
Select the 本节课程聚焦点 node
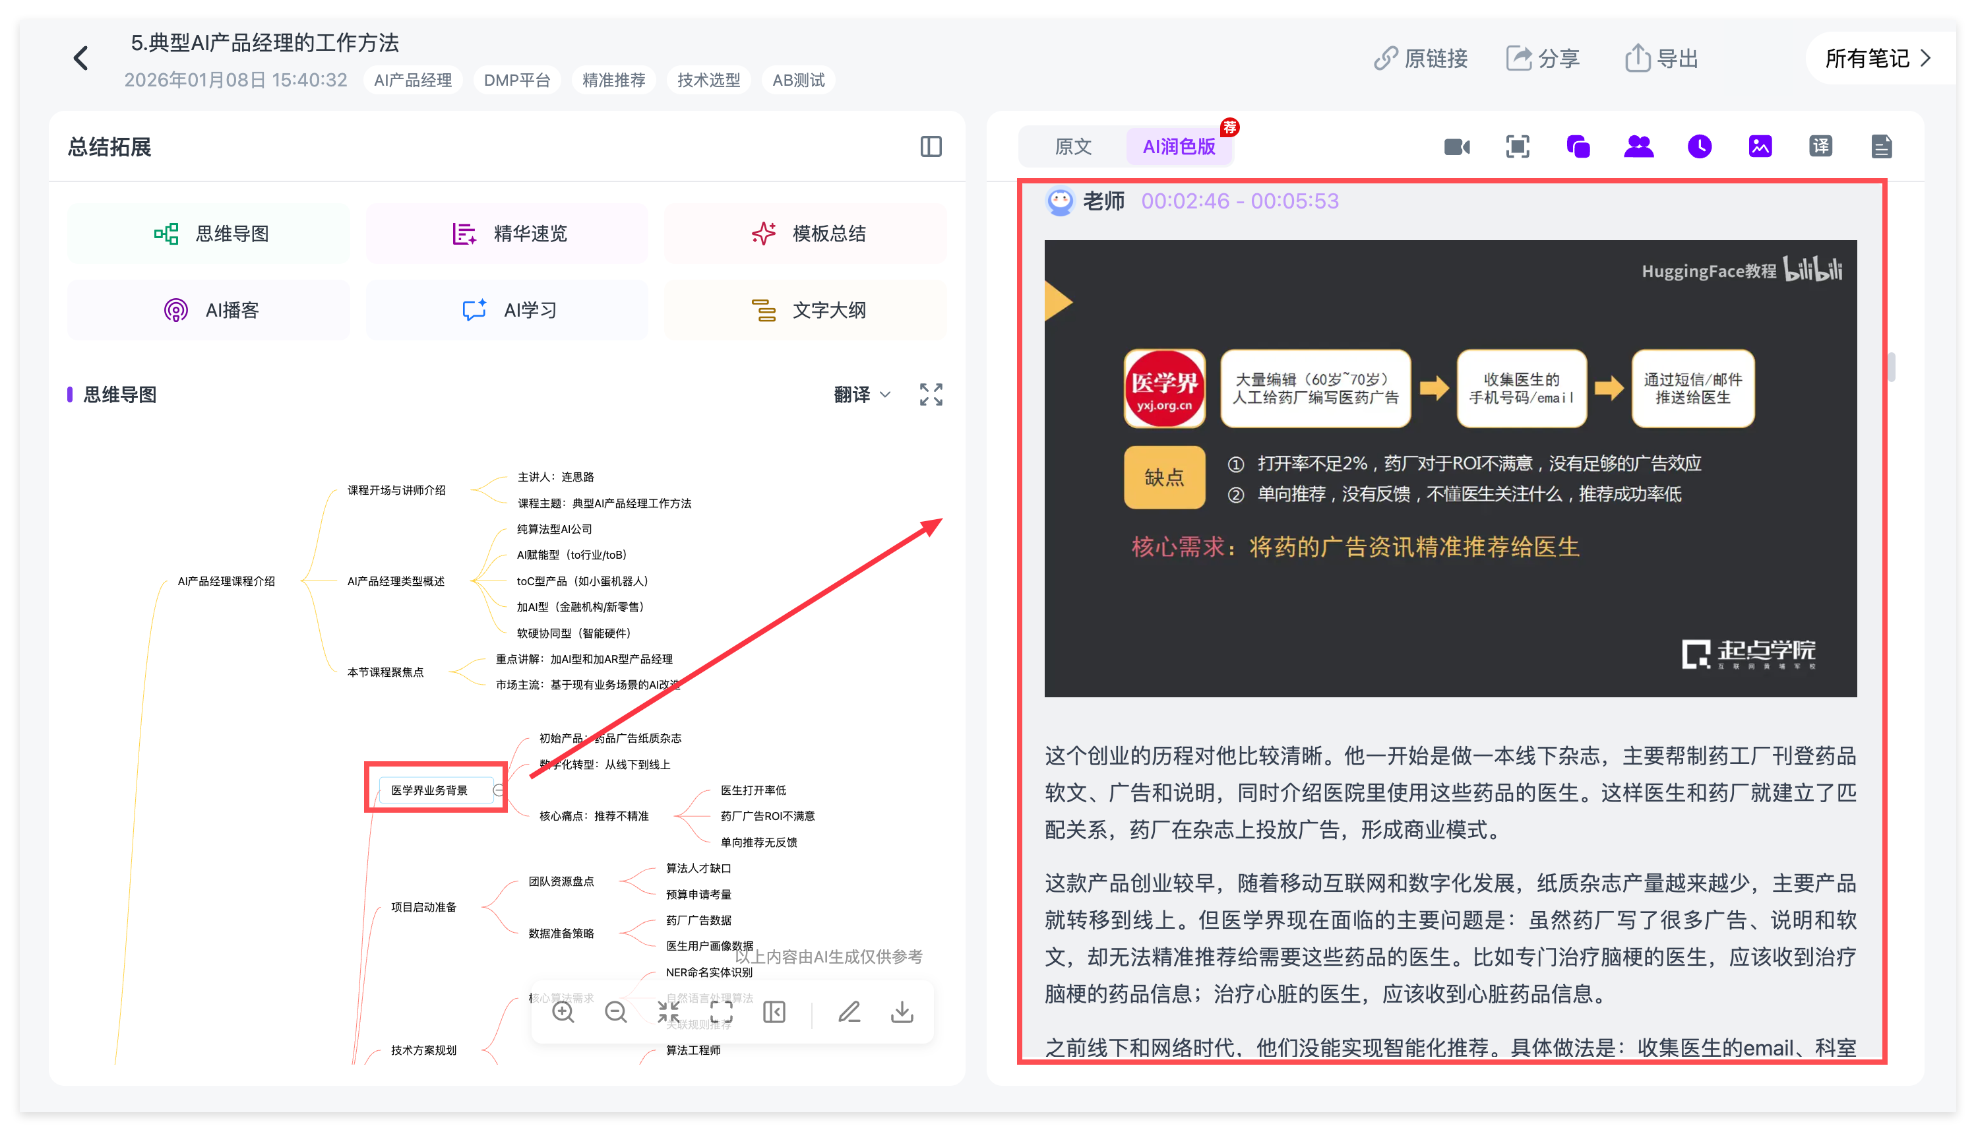[386, 672]
